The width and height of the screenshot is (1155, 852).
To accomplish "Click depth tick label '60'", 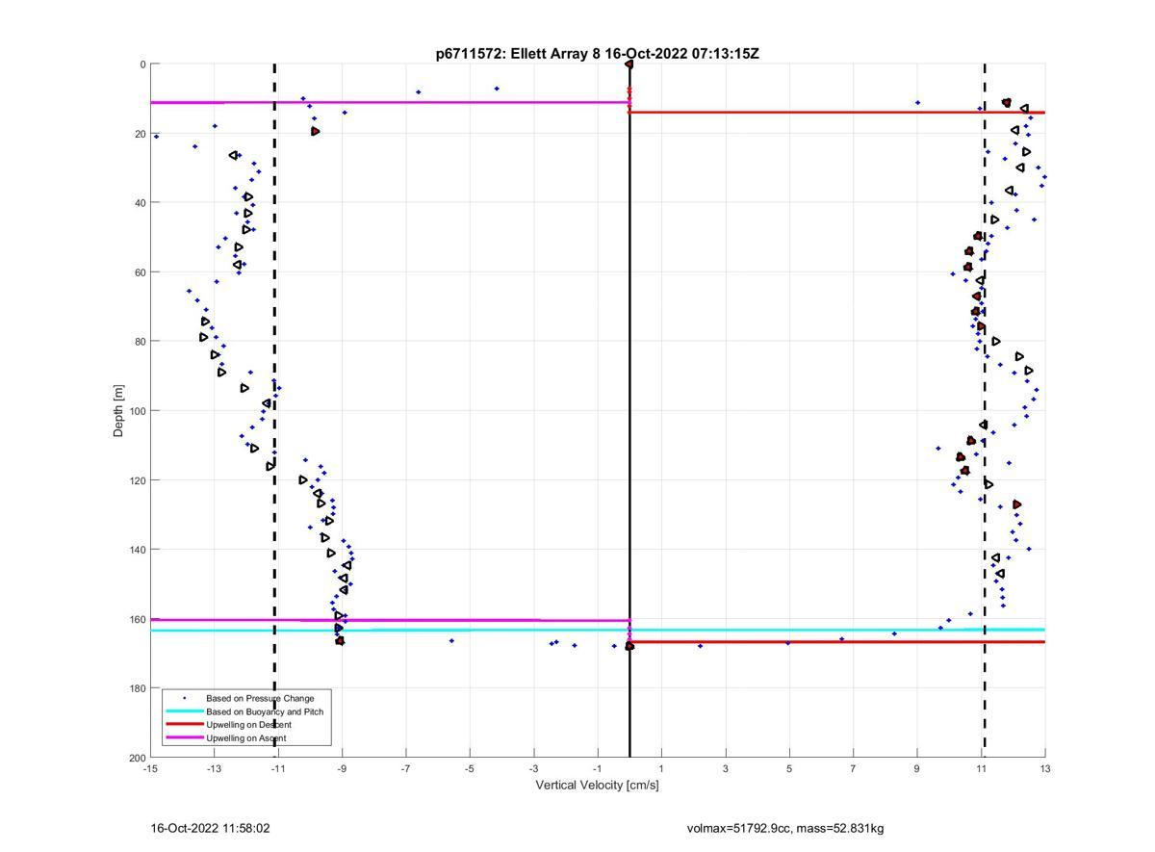I will point(140,272).
